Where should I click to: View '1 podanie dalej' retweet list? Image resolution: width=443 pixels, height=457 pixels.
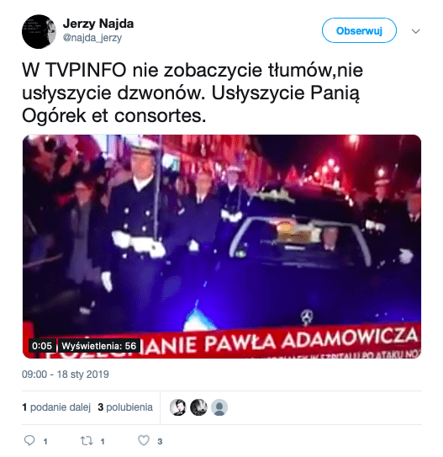click(56, 407)
